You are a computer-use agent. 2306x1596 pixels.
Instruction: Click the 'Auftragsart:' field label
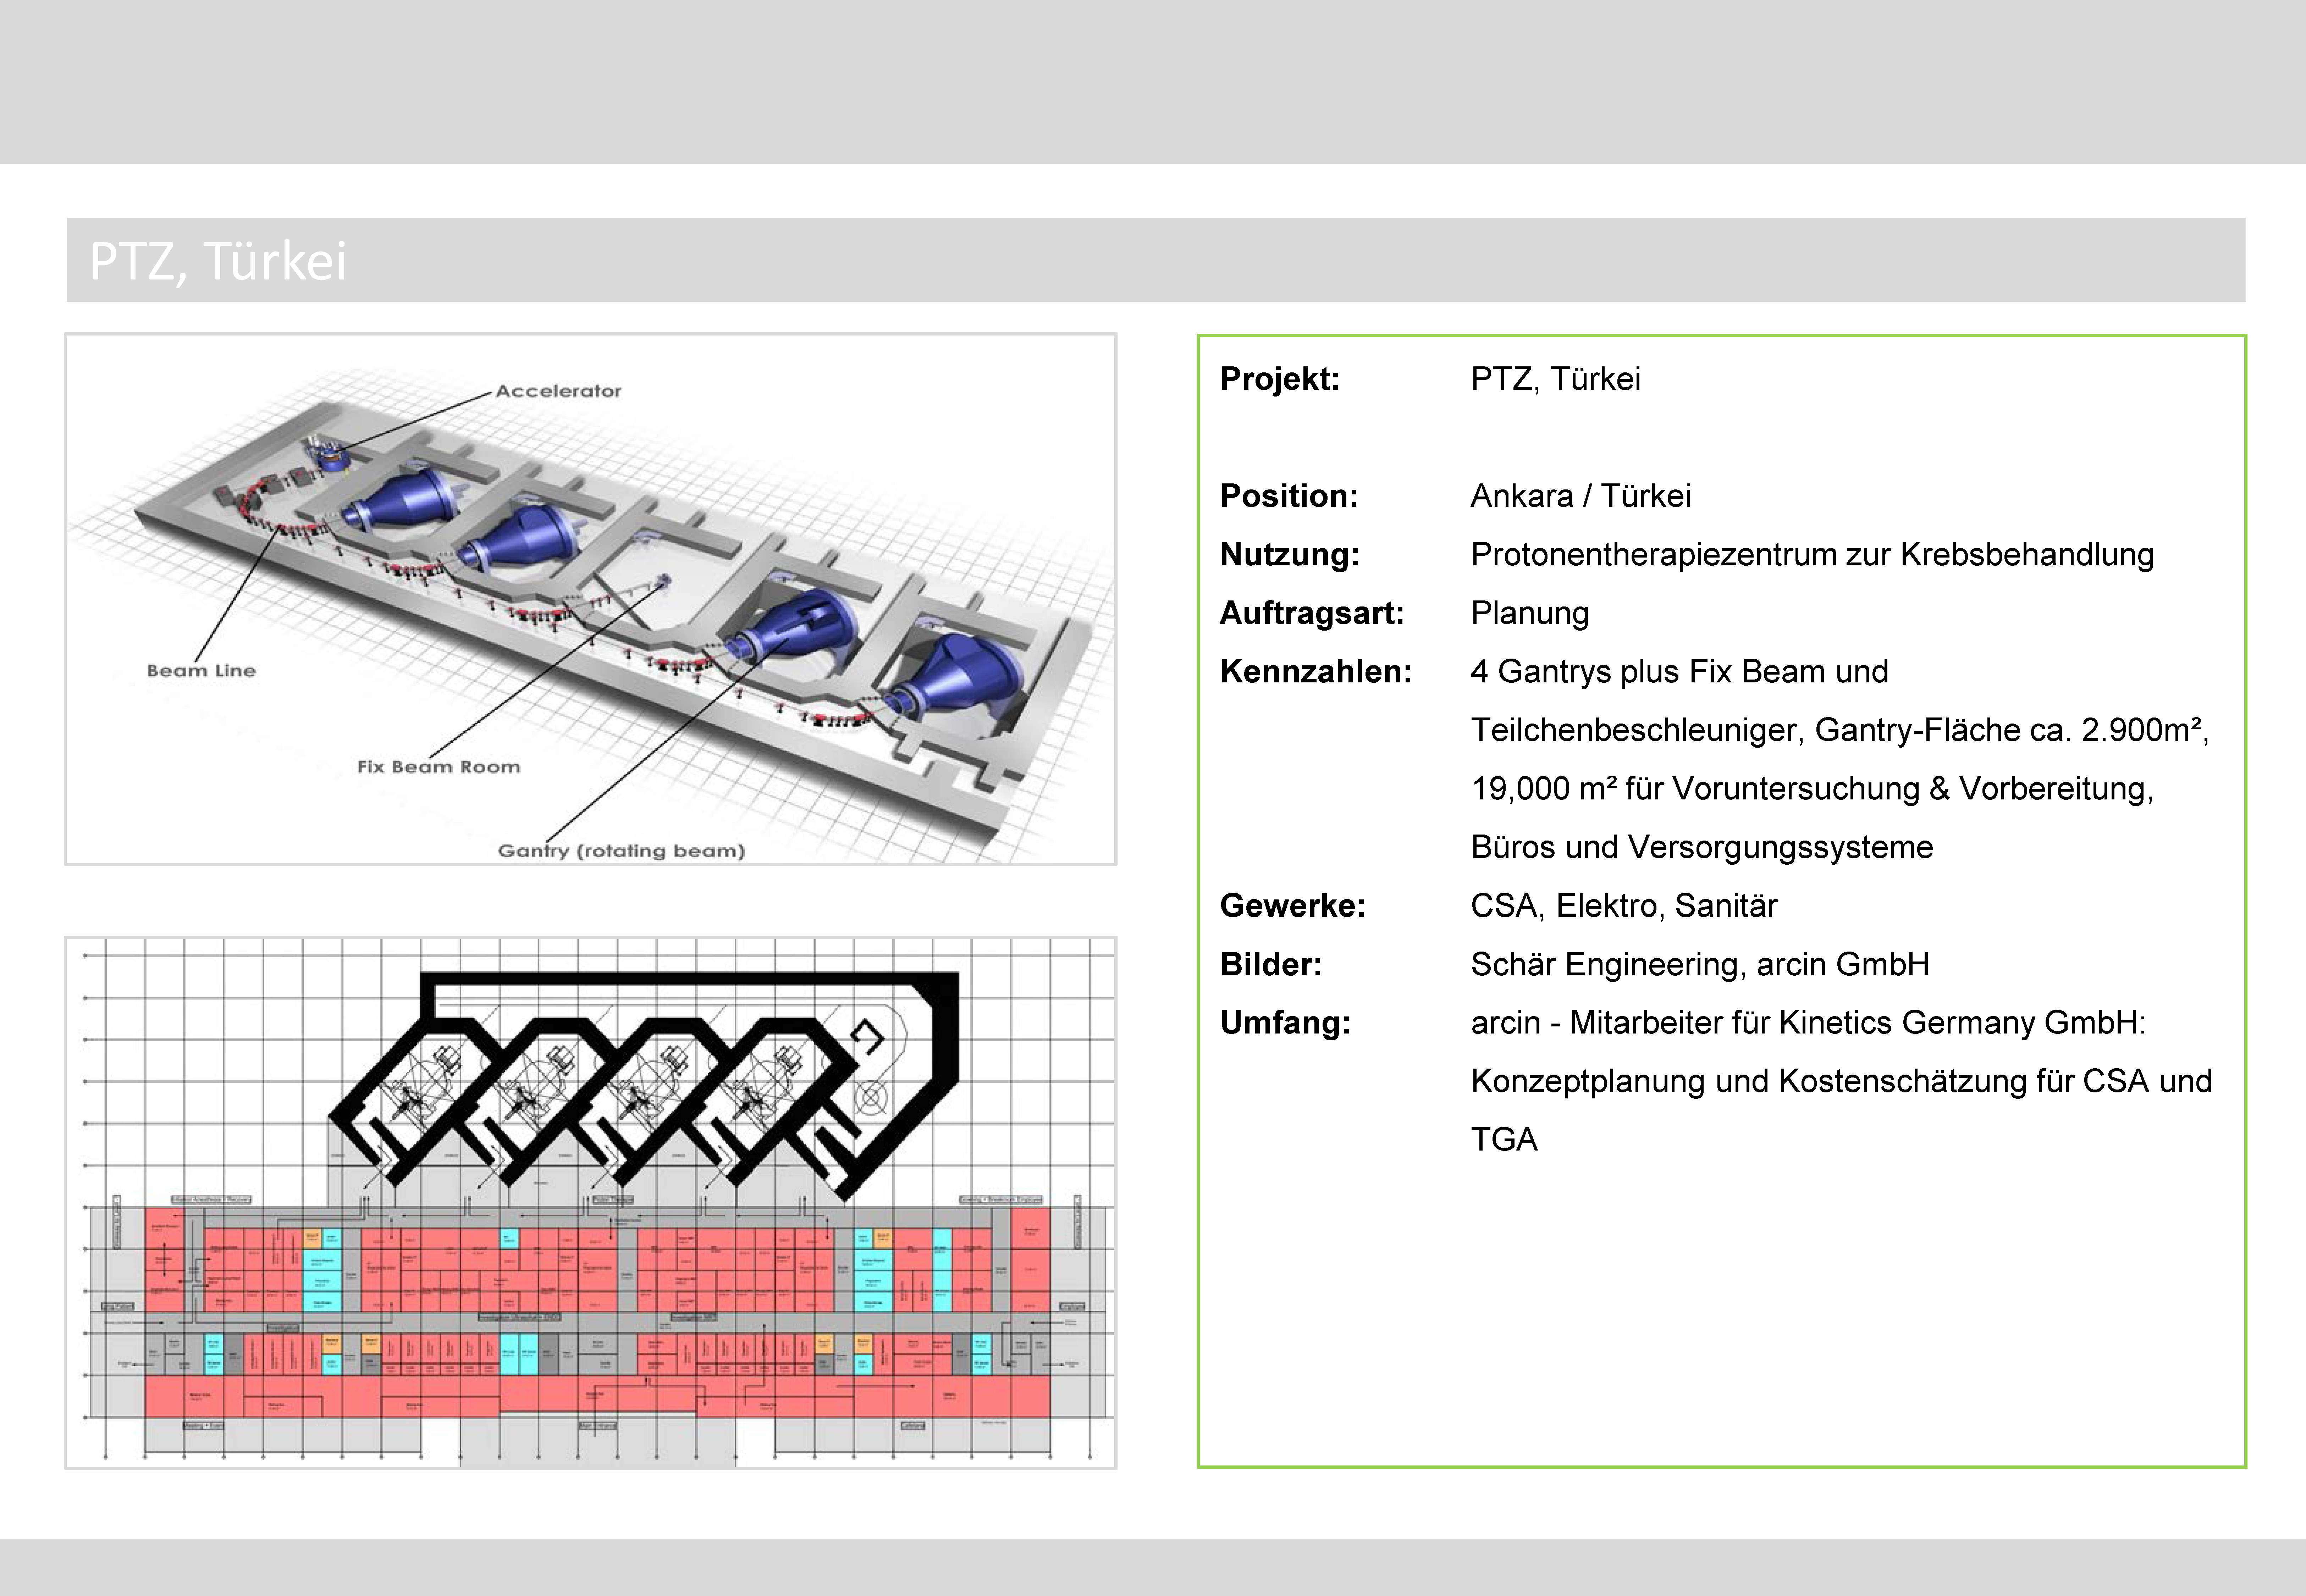(1312, 613)
